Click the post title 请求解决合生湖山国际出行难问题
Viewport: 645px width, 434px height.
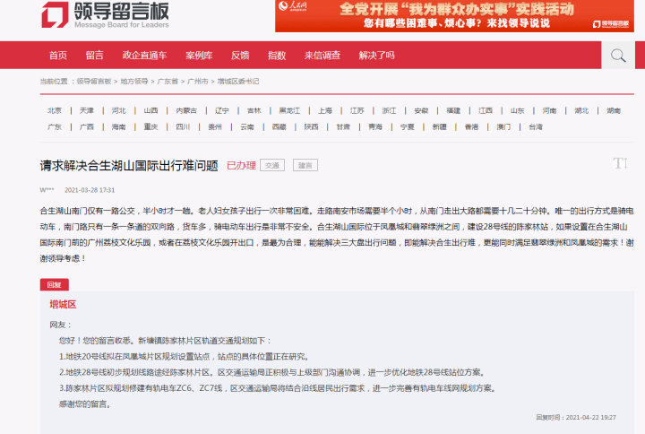[x=129, y=166]
